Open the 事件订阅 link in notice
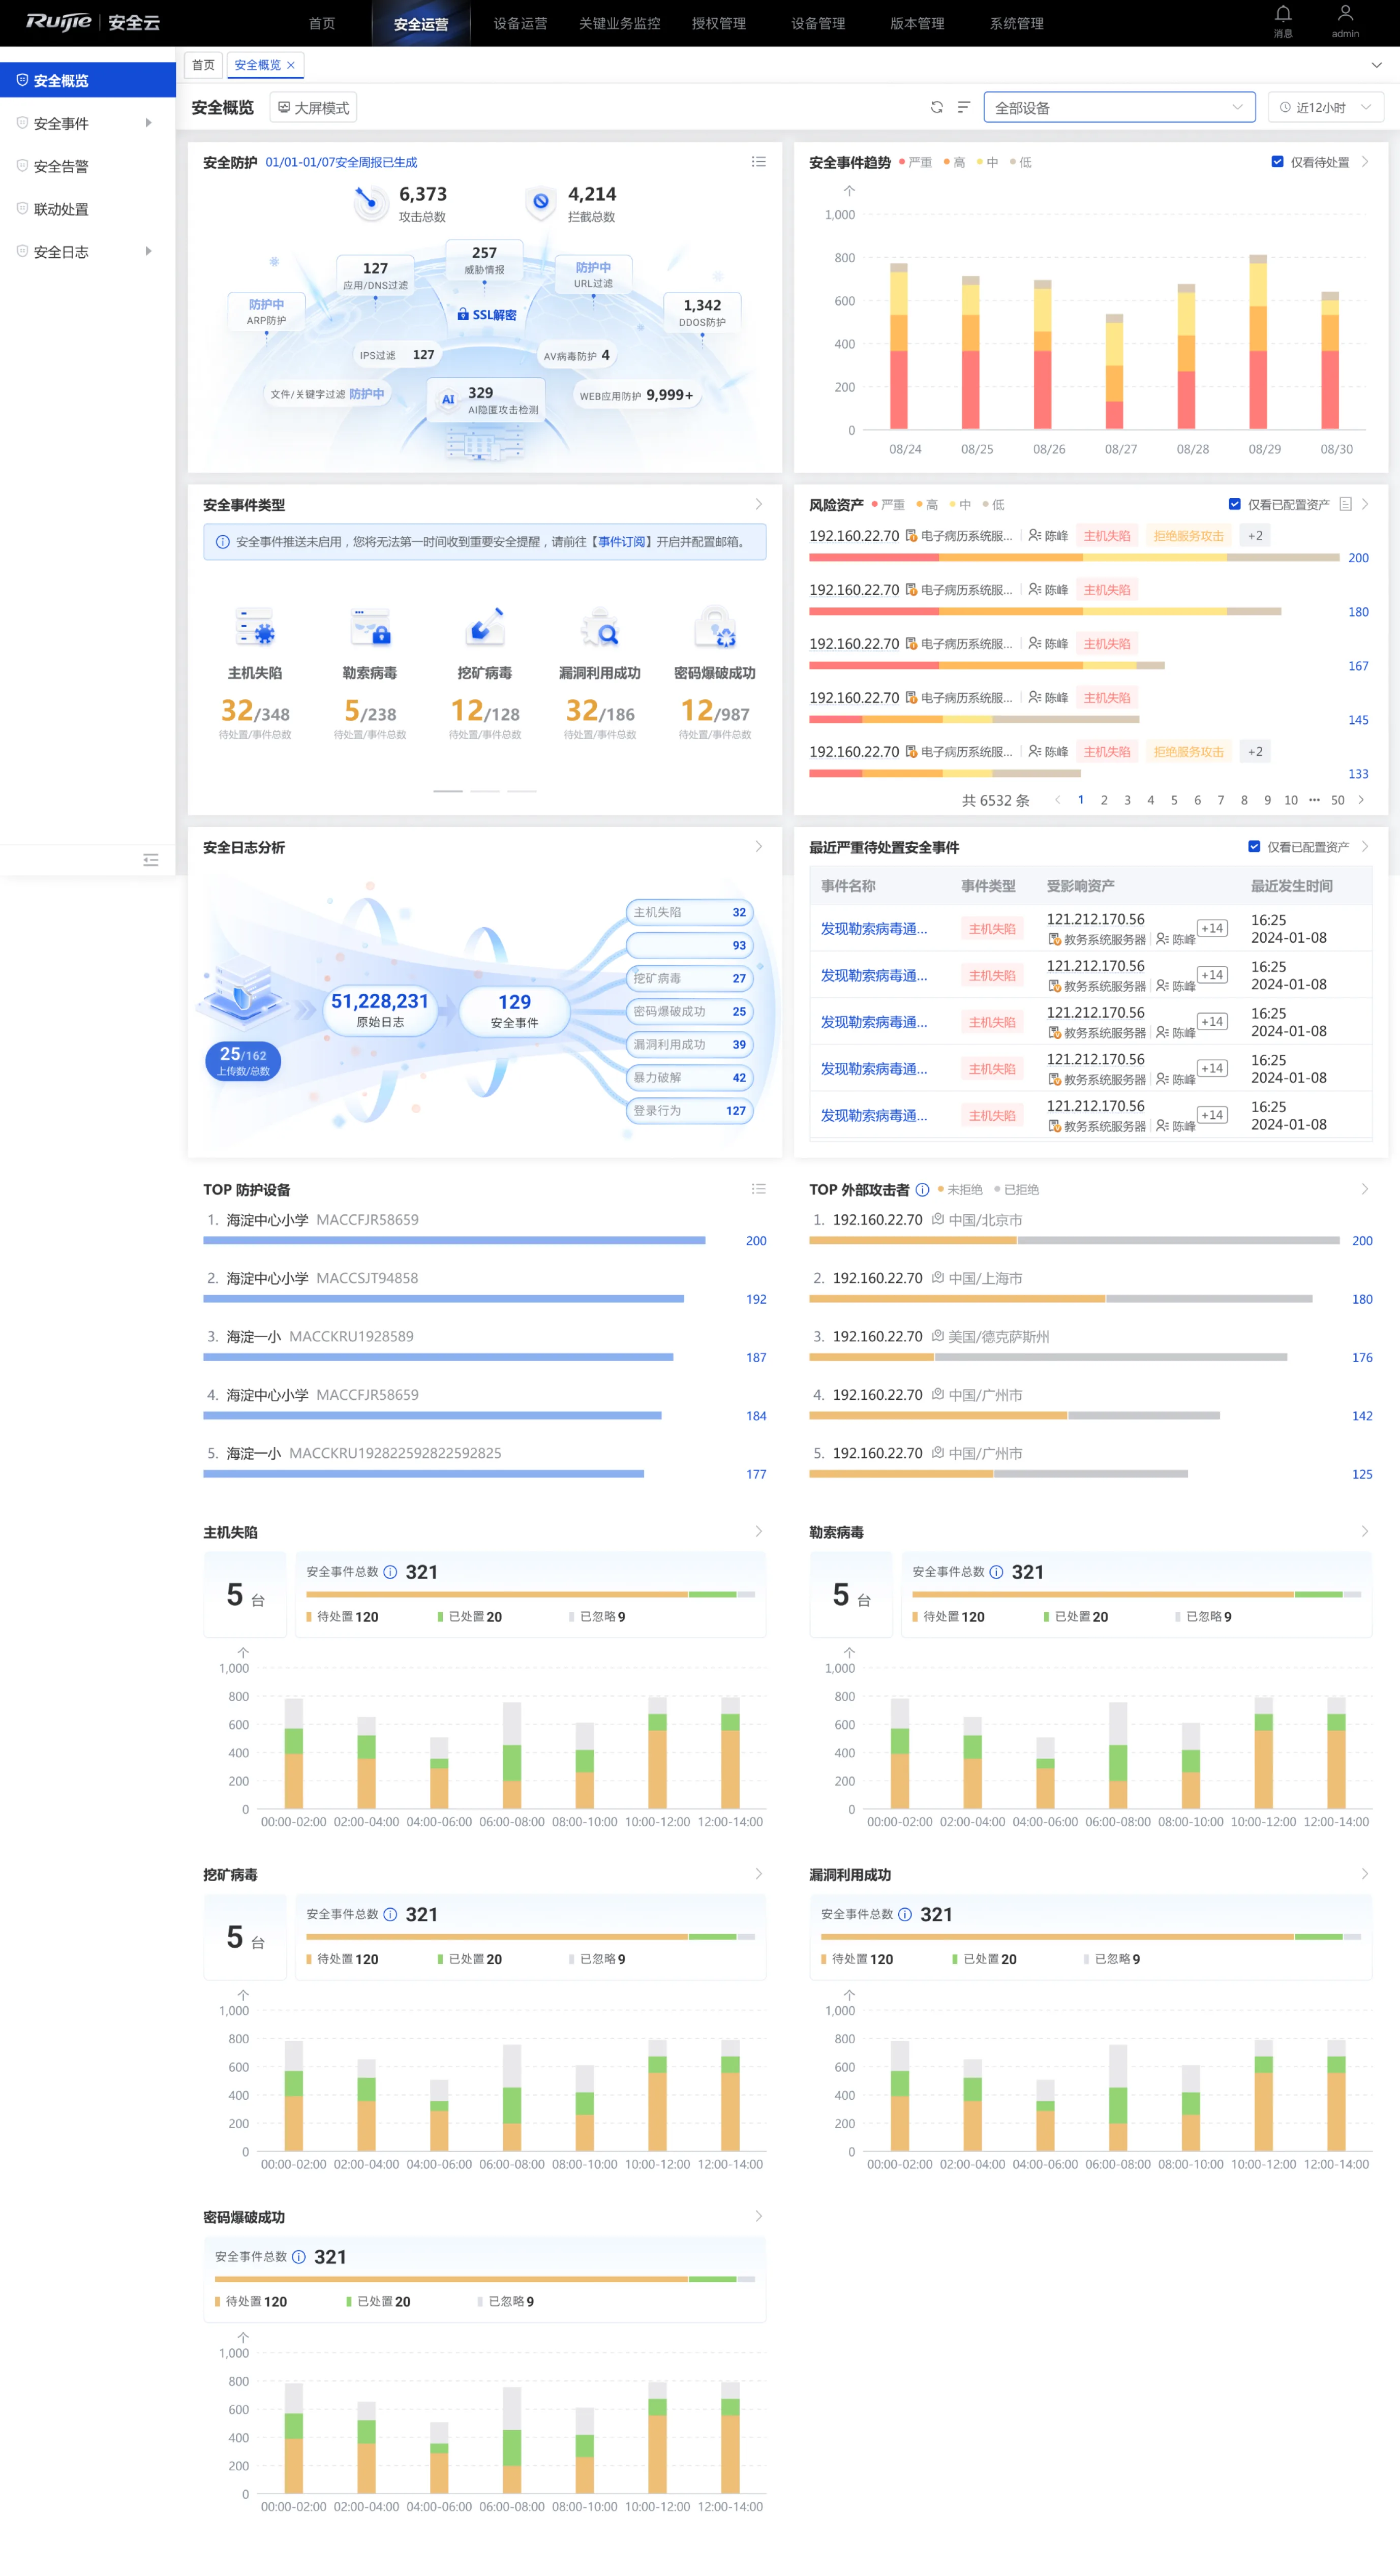The width and height of the screenshot is (1400, 2576). click(x=622, y=542)
